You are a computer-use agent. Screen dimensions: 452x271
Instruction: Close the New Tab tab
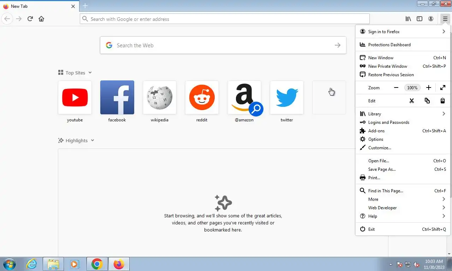[x=73, y=6]
